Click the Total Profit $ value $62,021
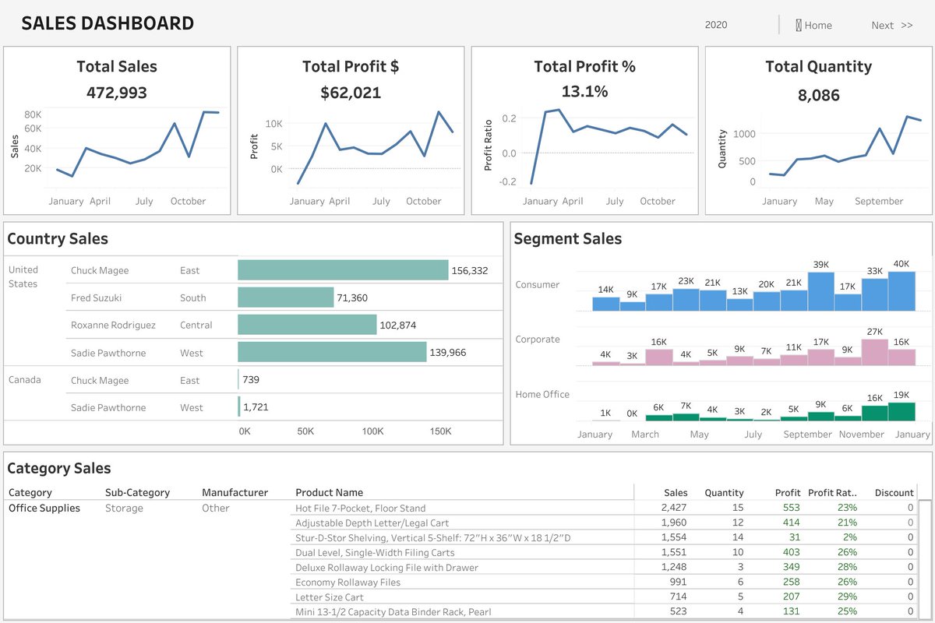 click(x=351, y=93)
